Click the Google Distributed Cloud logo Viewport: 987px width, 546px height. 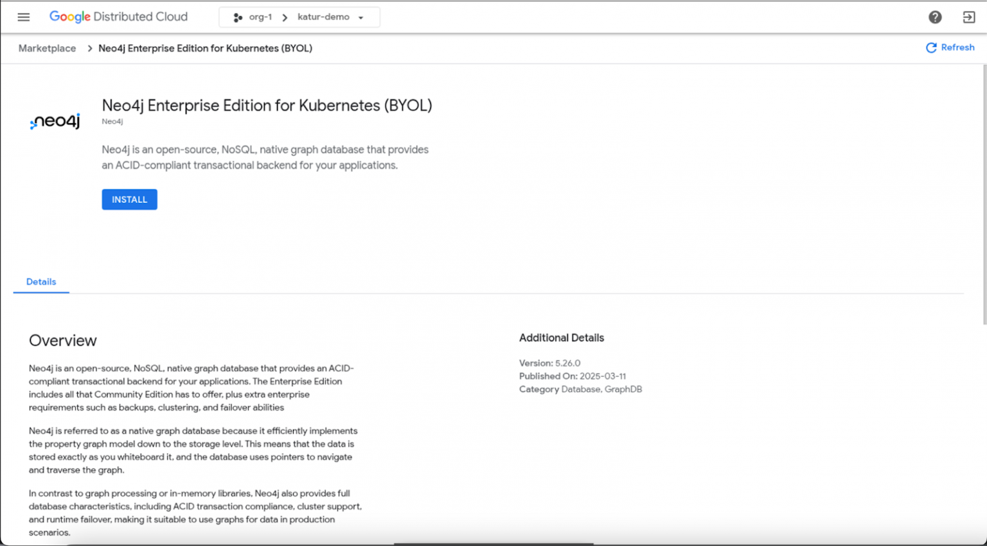(118, 17)
